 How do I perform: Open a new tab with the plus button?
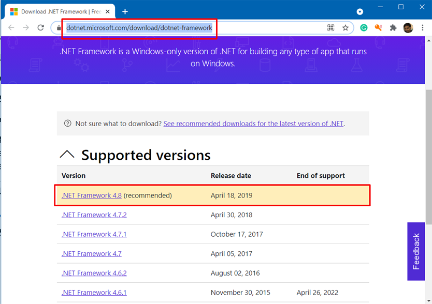point(125,11)
